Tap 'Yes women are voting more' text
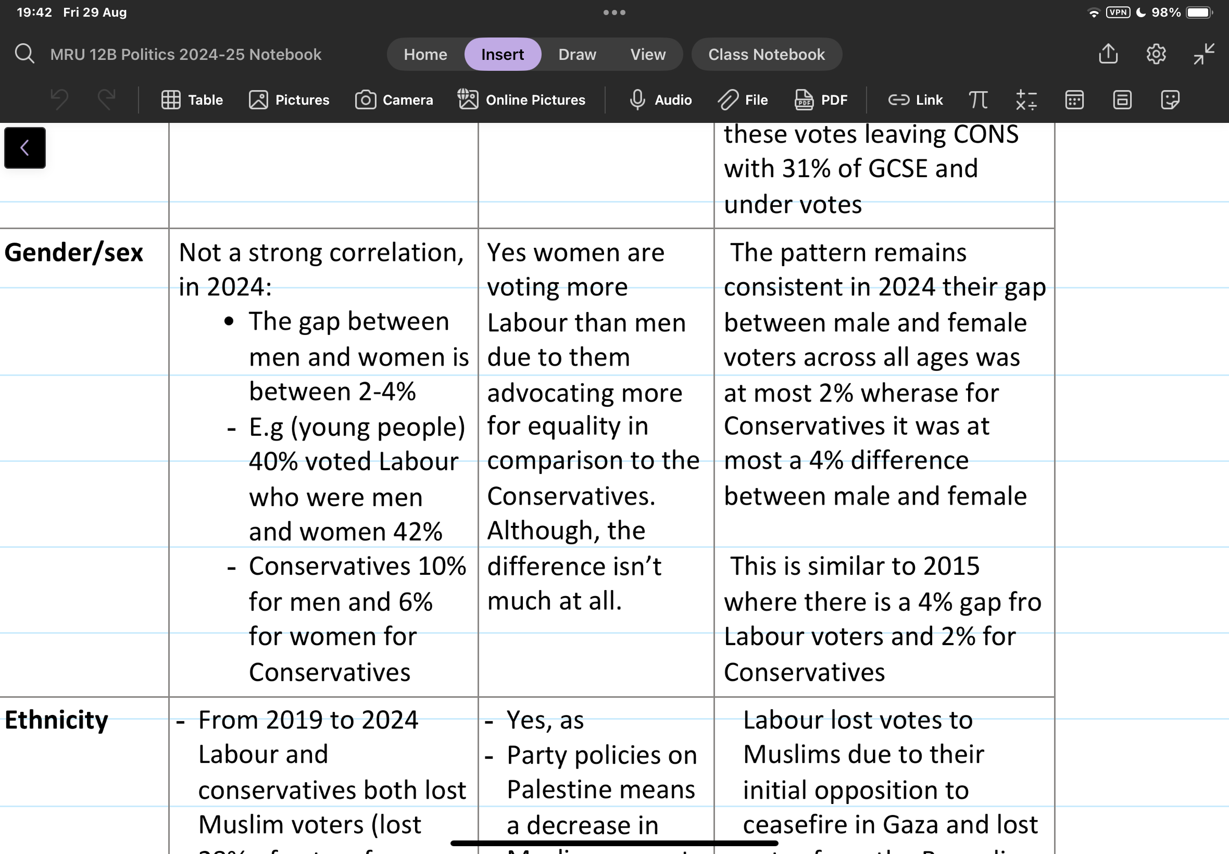Screen dimensions: 1229x854 tap(576, 269)
